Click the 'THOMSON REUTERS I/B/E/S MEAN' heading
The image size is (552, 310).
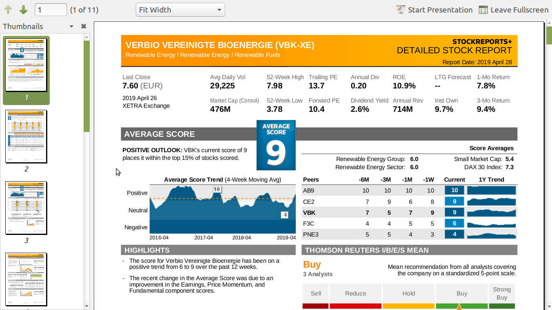pyautogui.click(x=367, y=250)
